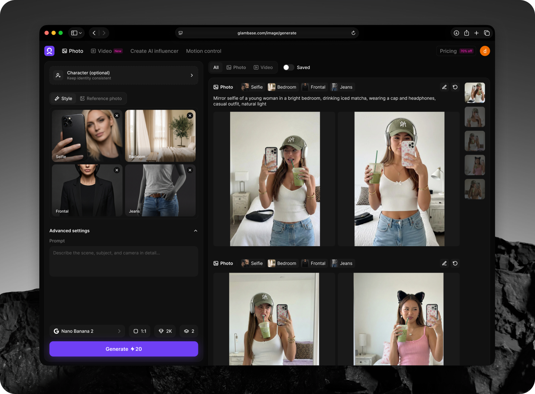Open the Nano Banana 2 model selector
Screen dimensions: 535x394
tap(87, 331)
